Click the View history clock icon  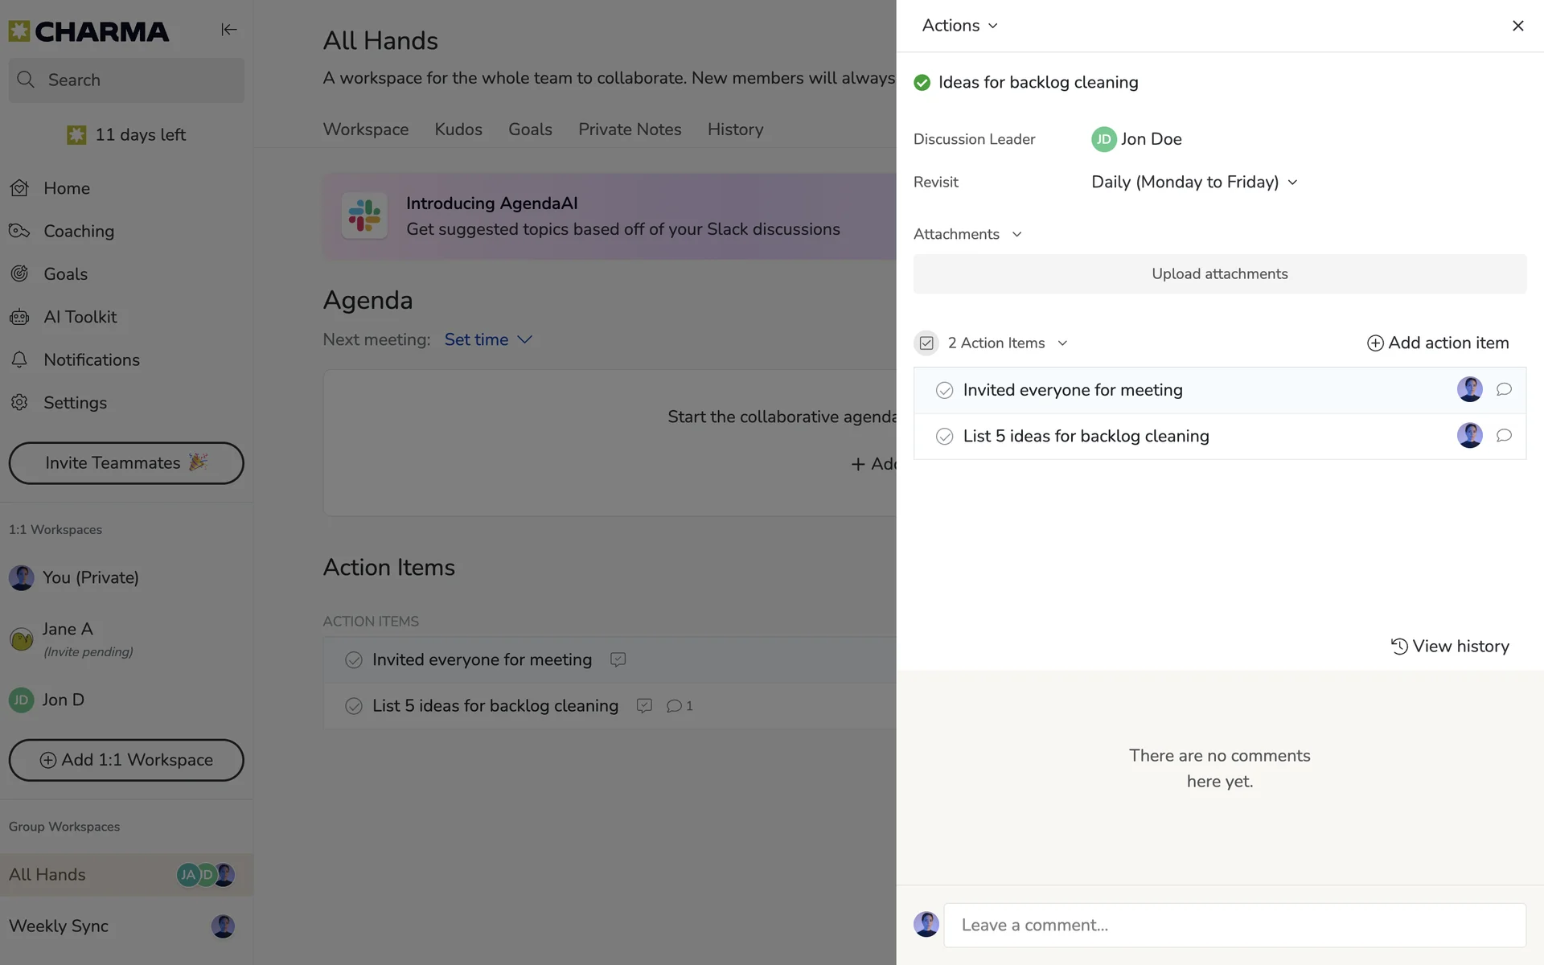coord(1399,647)
